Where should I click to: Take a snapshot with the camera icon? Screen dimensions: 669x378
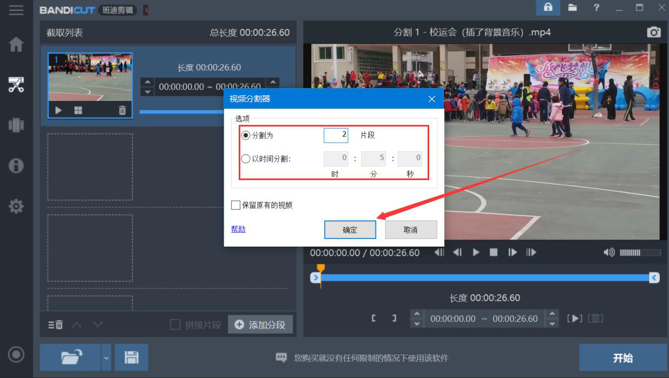pyautogui.click(x=654, y=32)
